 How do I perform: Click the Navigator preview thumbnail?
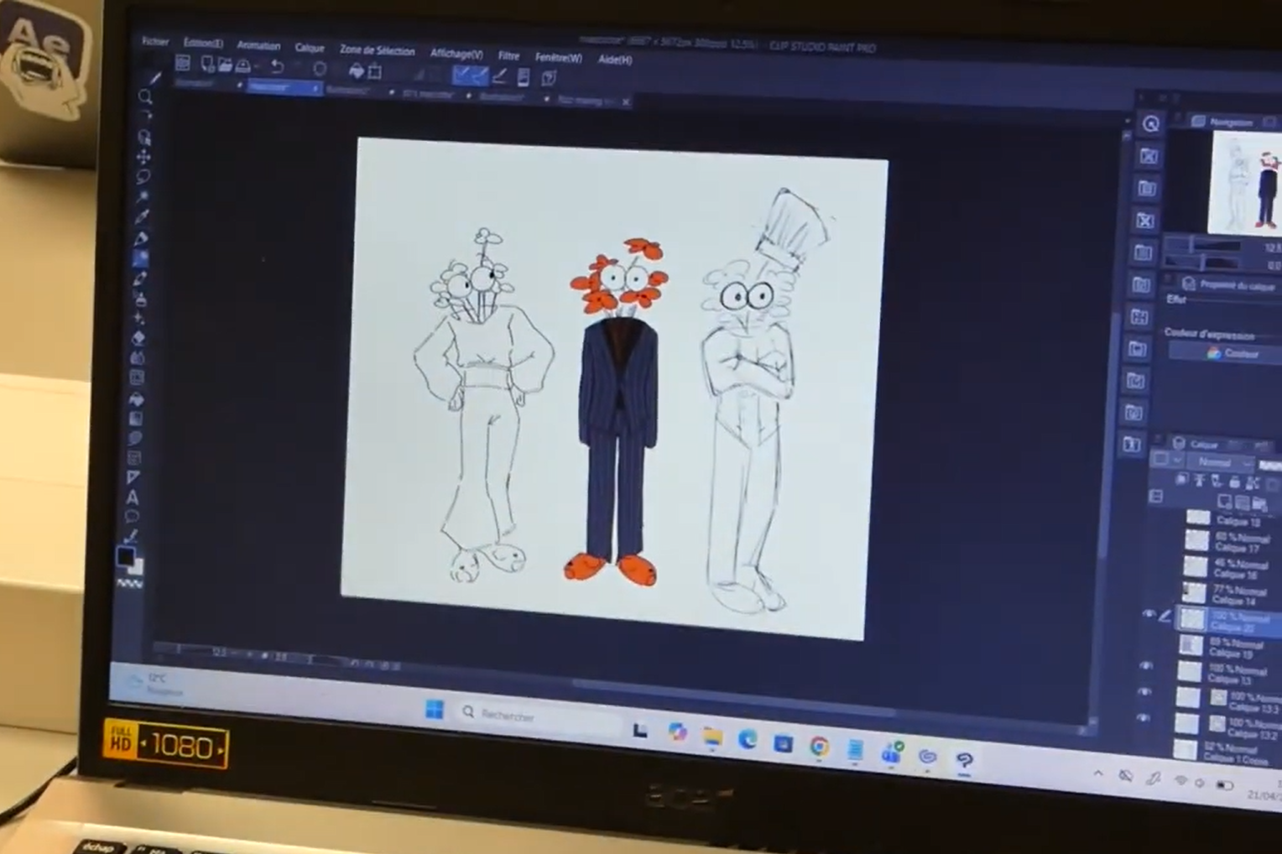1245,183
